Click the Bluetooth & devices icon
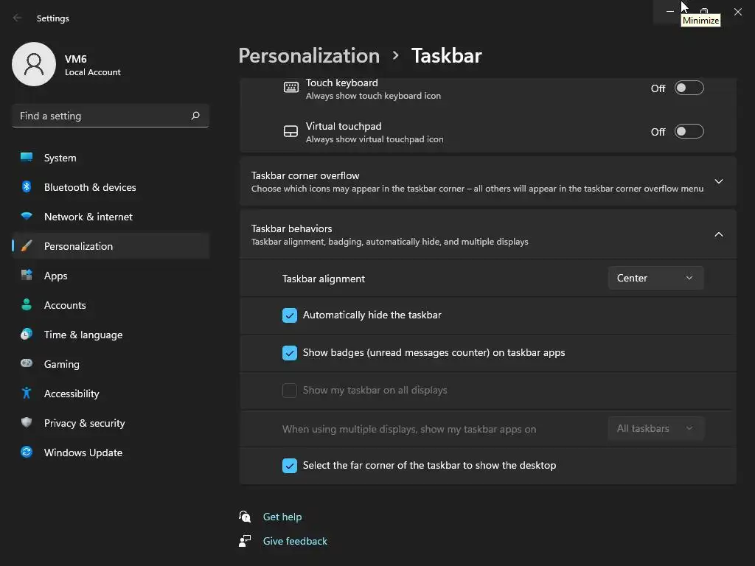The image size is (755, 566). pos(27,187)
